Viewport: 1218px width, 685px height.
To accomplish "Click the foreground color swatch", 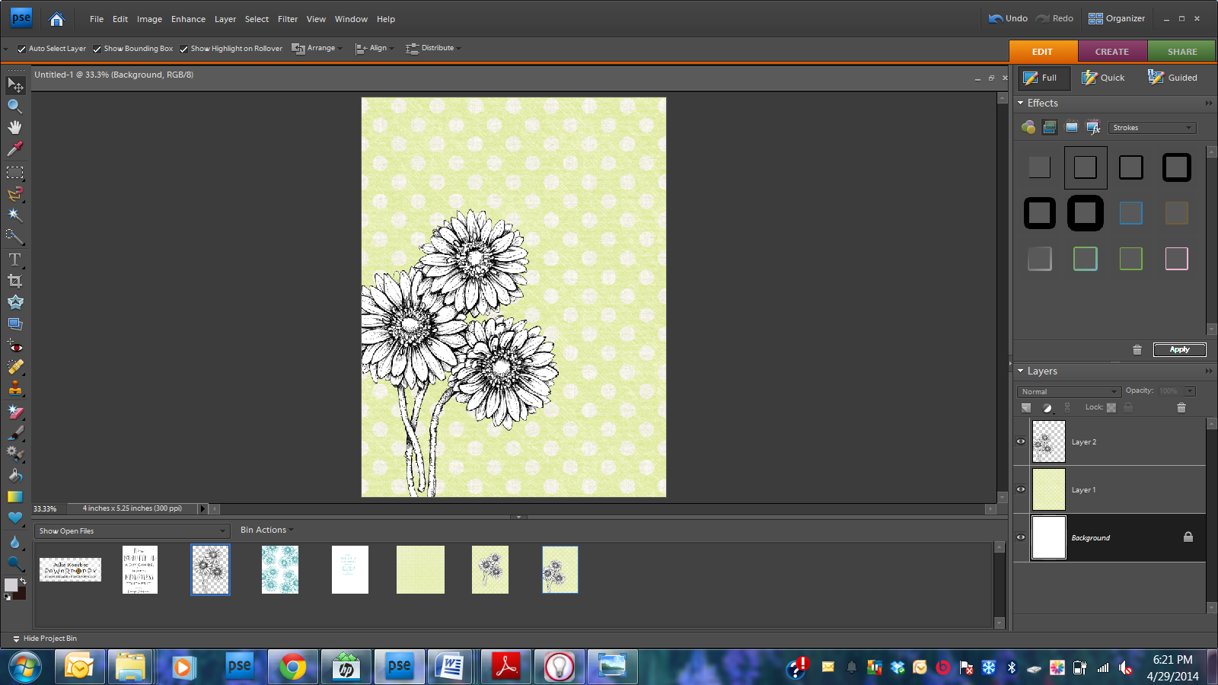I will click(11, 585).
